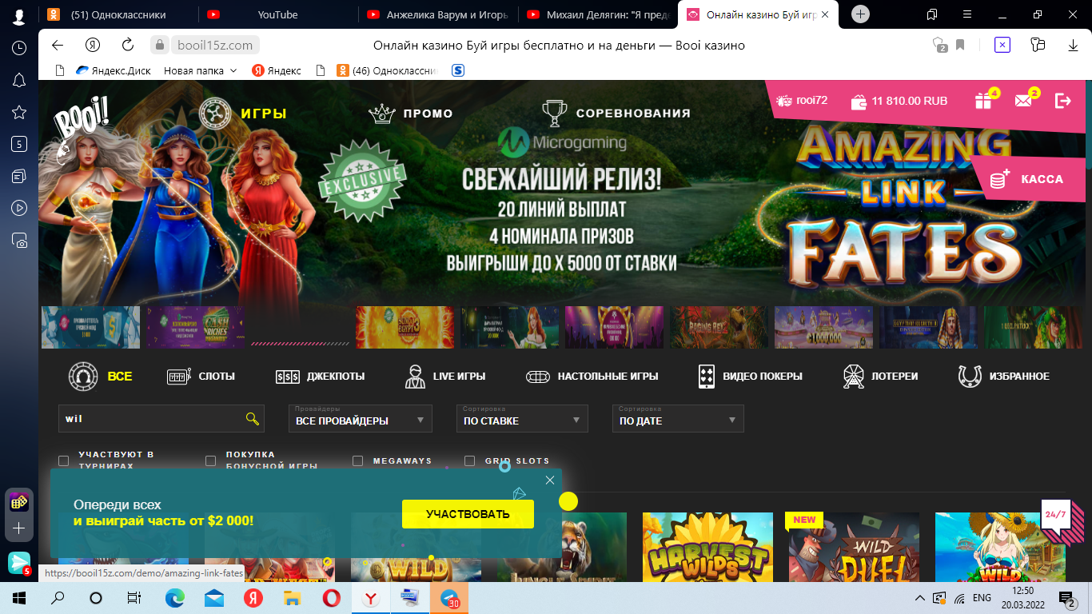
Task: Click the game search field containing wil
Action: pyautogui.click(x=161, y=418)
